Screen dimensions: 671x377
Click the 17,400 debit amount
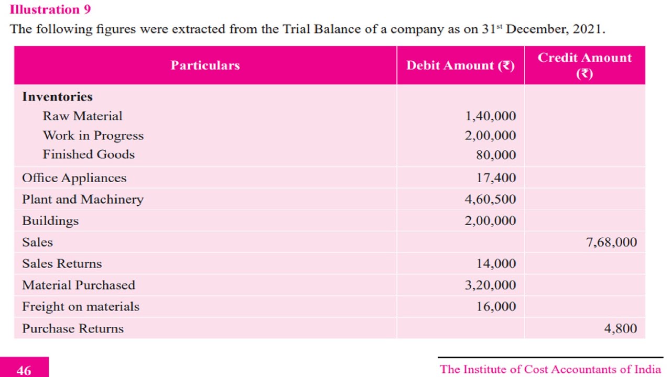click(496, 178)
